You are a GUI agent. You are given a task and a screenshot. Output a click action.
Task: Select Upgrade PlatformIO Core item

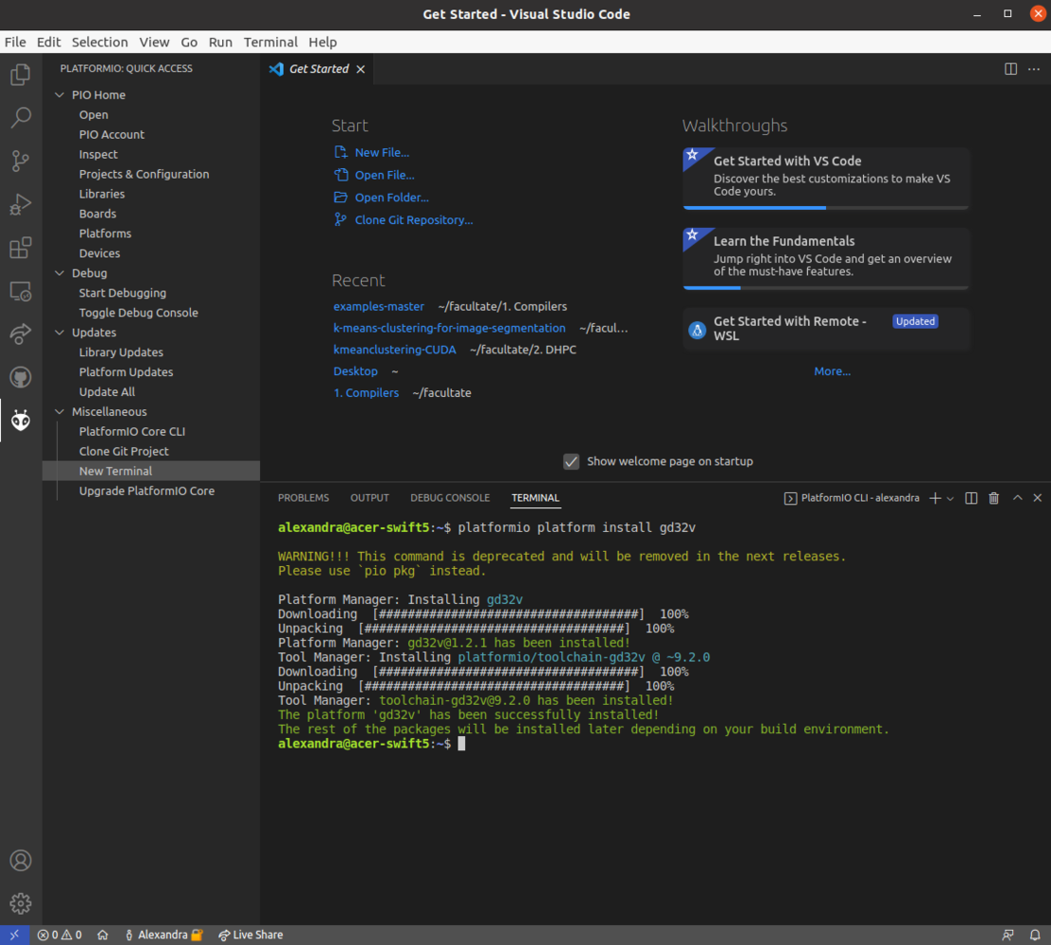pos(146,491)
